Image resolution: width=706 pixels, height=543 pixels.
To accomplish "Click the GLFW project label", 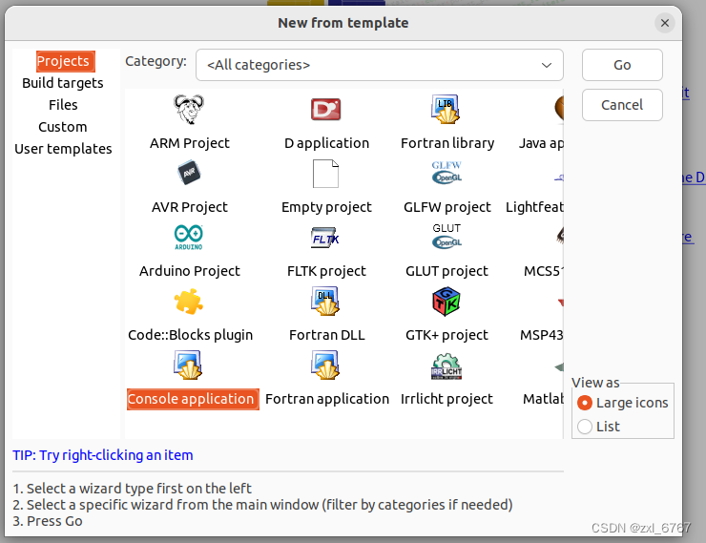I will (447, 207).
